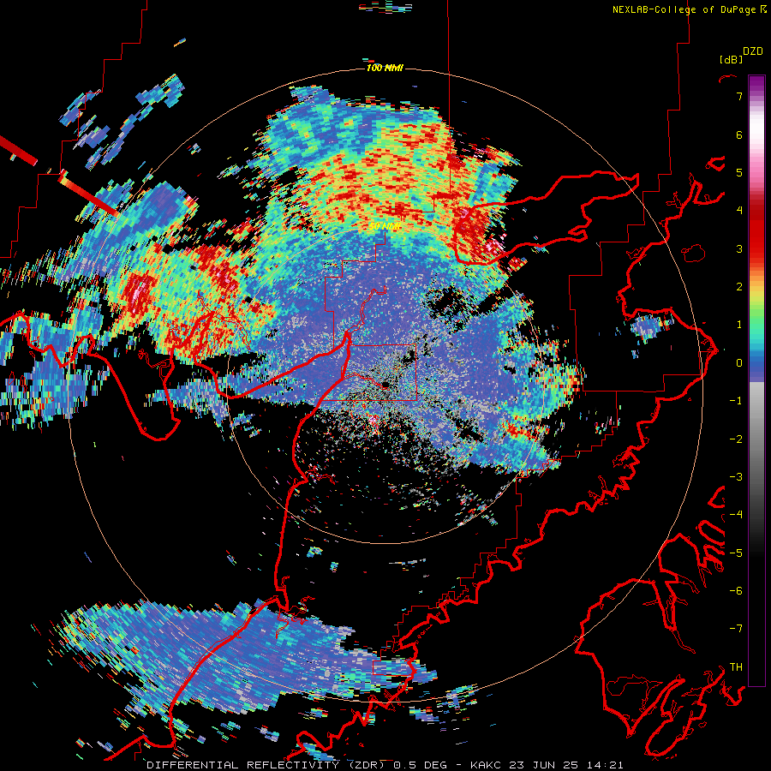
Task: Click the 100 NMI range ring label
Action: point(385,68)
